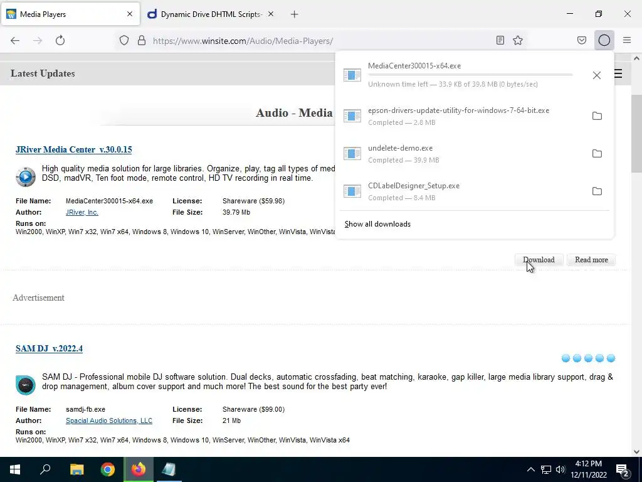Open Spacial Audio Solutions, LLC link
Screen dimensions: 642x482
109,420
